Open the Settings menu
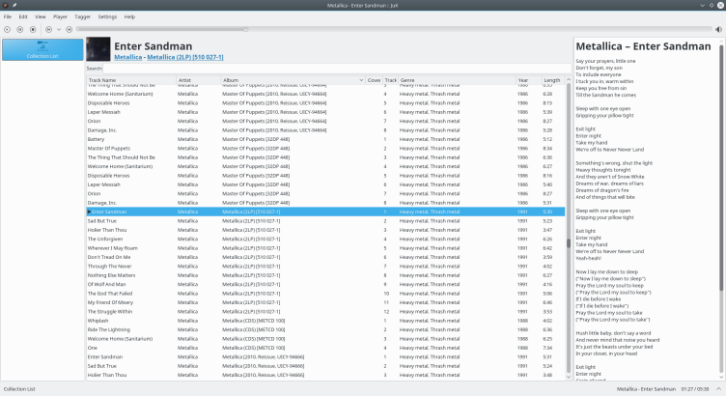 [107, 16]
